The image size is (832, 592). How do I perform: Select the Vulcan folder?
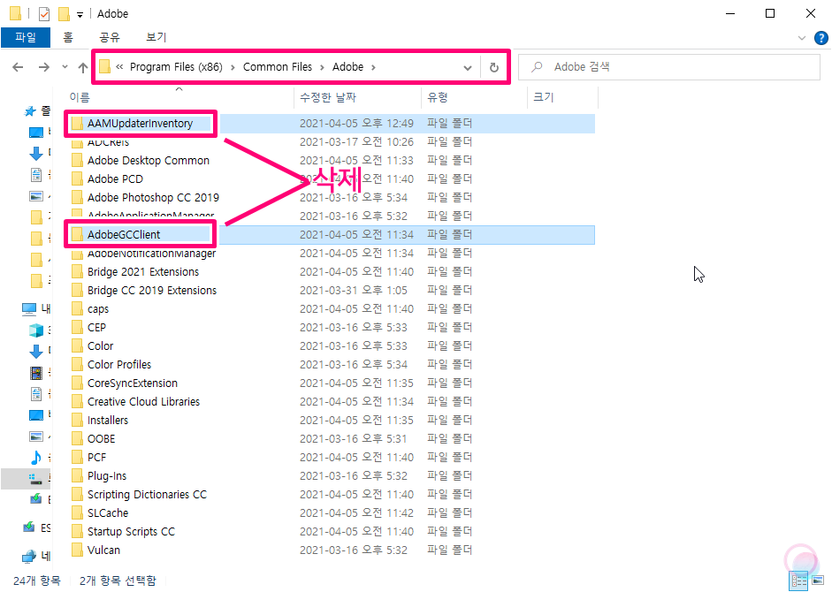[x=103, y=550]
